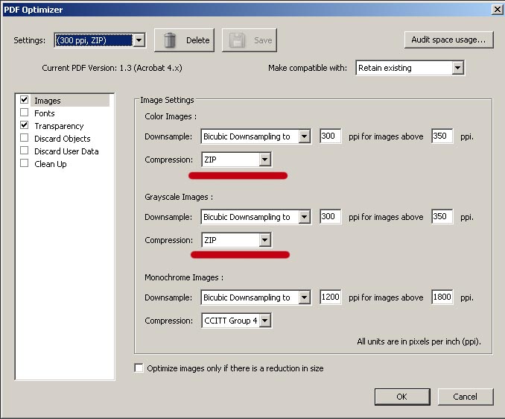This screenshot has height=419, width=505.
Task: Open the Settings preset dropdown
Action: click(x=139, y=40)
